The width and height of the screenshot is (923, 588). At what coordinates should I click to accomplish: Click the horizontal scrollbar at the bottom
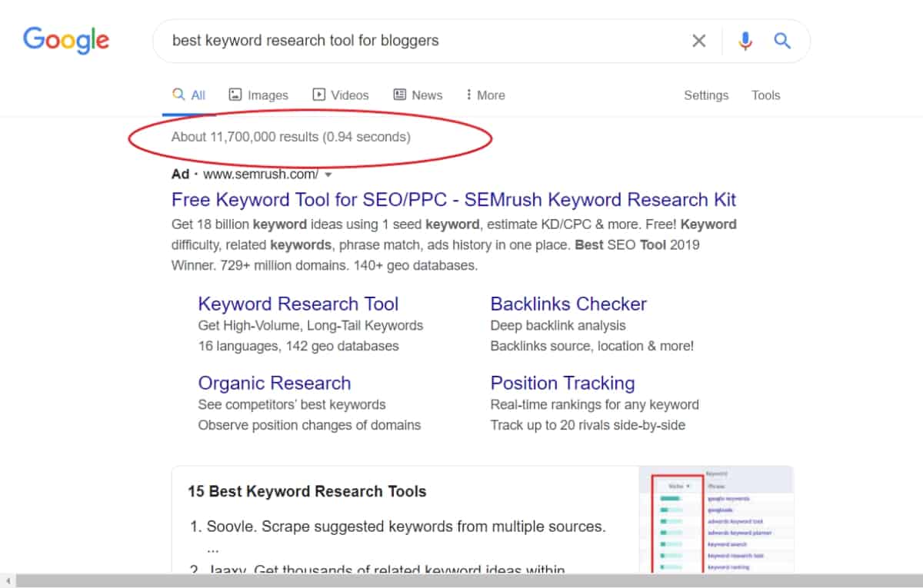pyautogui.click(x=461, y=581)
